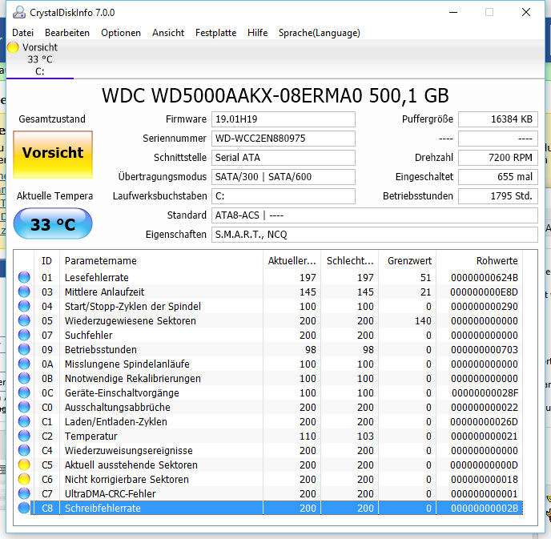The width and height of the screenshot is (551, 539).
Task: Click the Grenzwert column header
Action: 408,261
